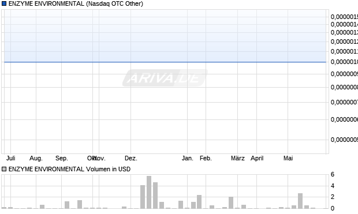358x214 pixels.
Task: Click the gray Volumen legend square
Action: [4, 169]
